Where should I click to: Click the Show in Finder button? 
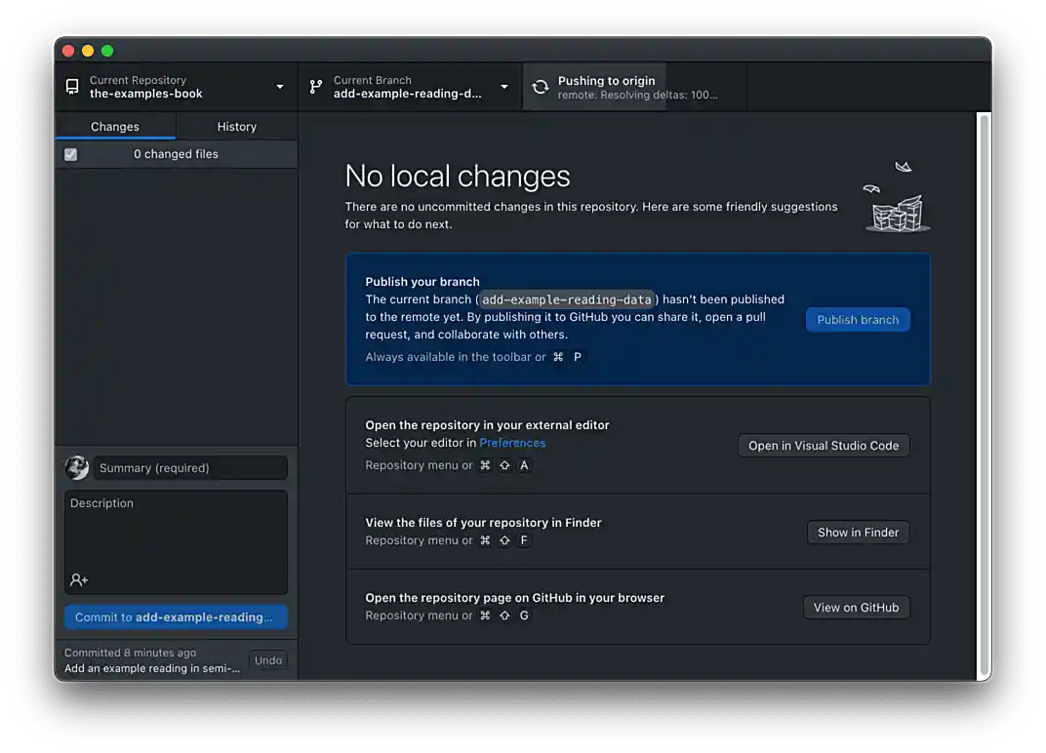click(858, 533)
